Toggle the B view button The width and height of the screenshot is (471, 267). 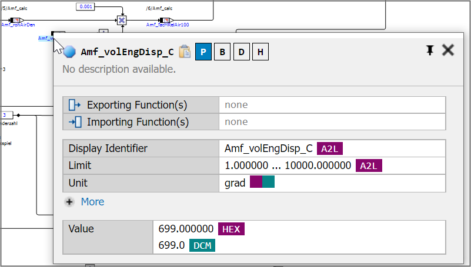222,52
